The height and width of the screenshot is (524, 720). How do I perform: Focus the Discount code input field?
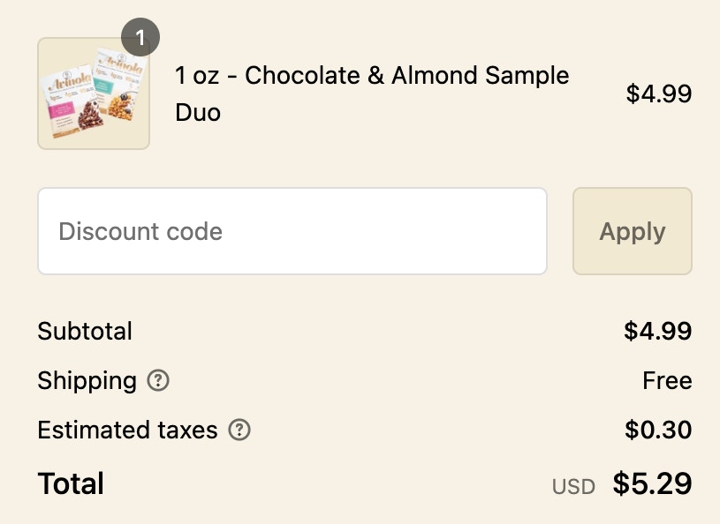click(x=292, y=231)
